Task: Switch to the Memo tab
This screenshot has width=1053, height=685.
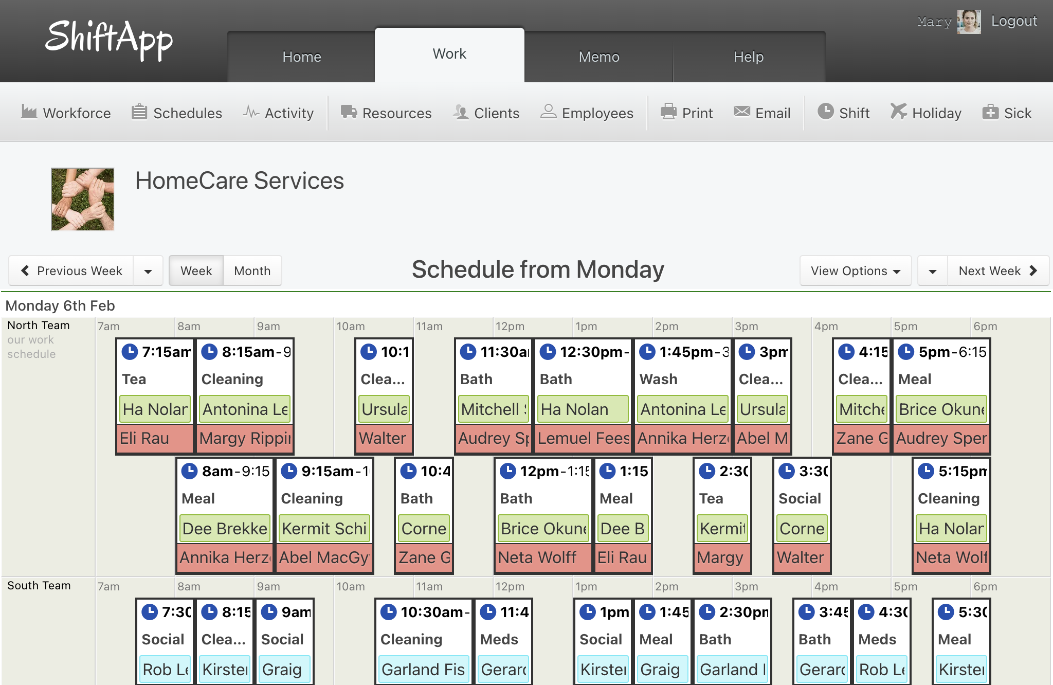Action: [599, 57]
